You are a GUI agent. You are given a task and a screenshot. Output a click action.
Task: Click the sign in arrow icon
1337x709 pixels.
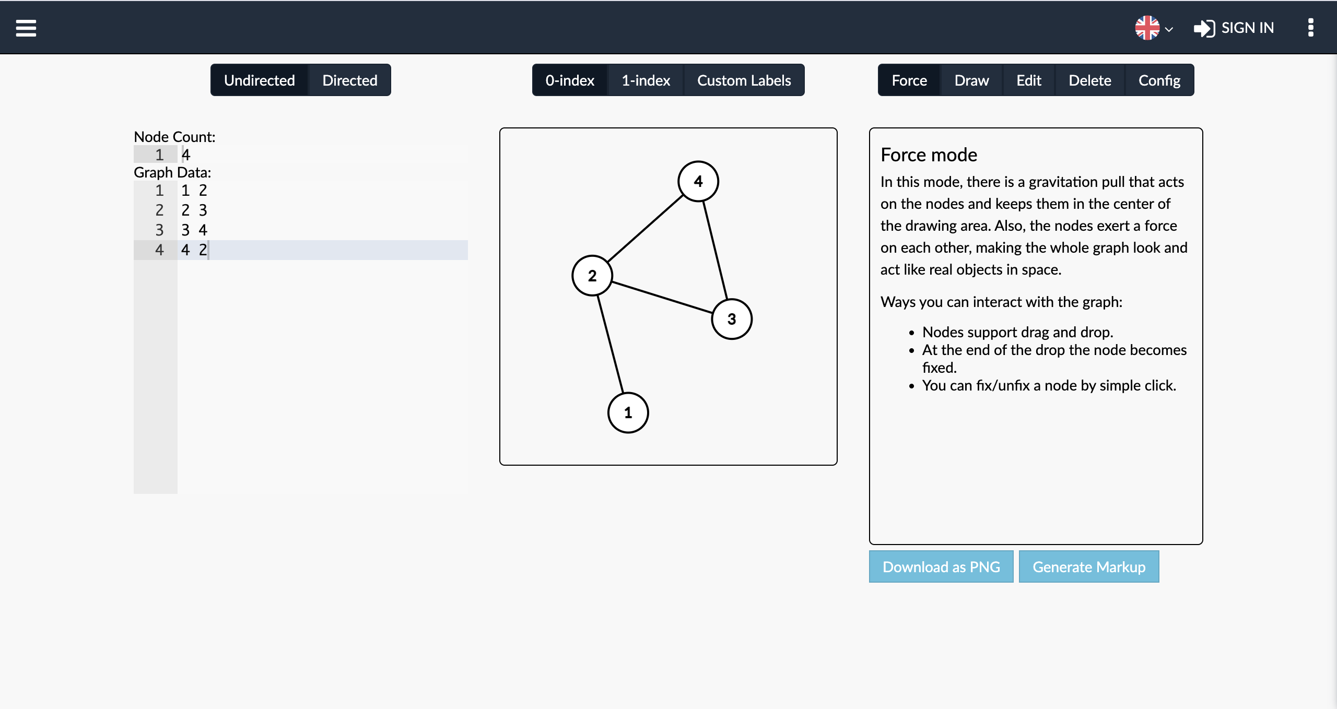click(x=1204, y=28)
